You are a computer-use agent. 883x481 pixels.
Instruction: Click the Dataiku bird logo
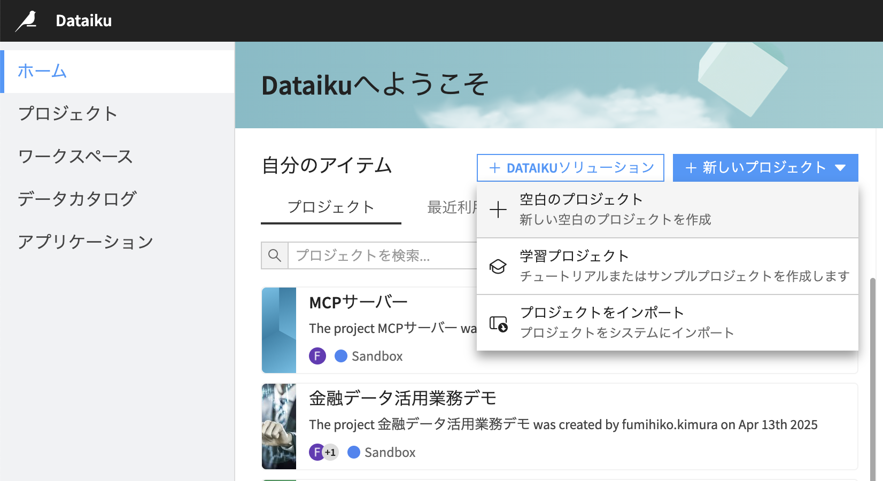coord(26,21)
